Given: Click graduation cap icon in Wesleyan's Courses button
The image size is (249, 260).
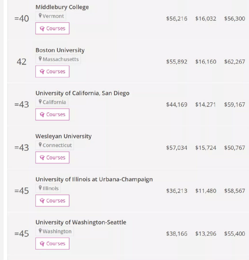Looking at the screenshot, I should click(x=42, y=158).
